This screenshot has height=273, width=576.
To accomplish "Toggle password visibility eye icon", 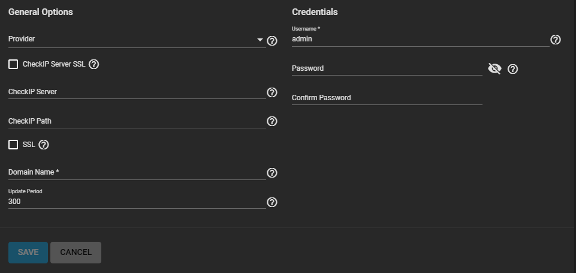I will (x=494, y=69).
